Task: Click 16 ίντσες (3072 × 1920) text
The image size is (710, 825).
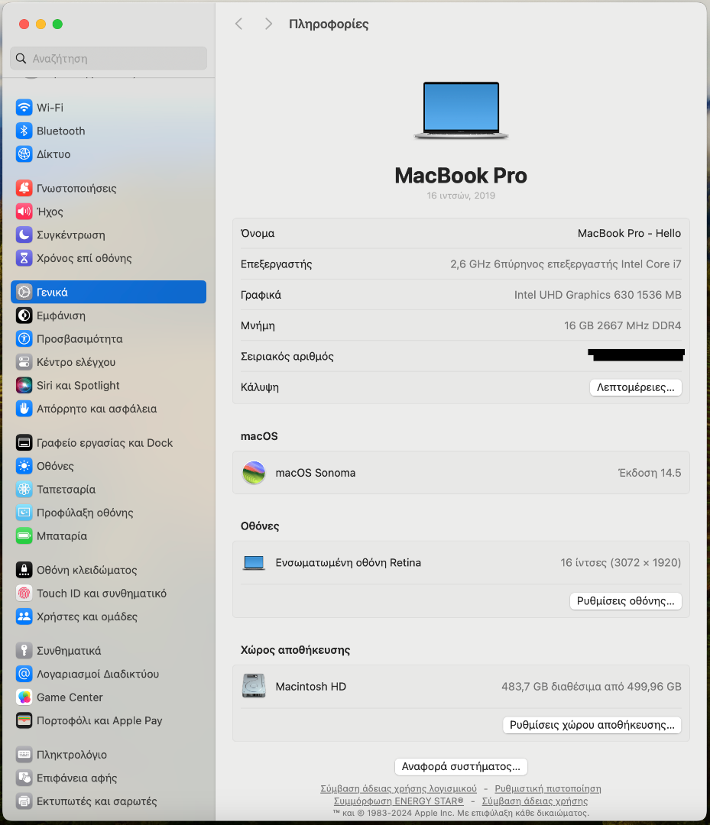Action: click(621, 562)
